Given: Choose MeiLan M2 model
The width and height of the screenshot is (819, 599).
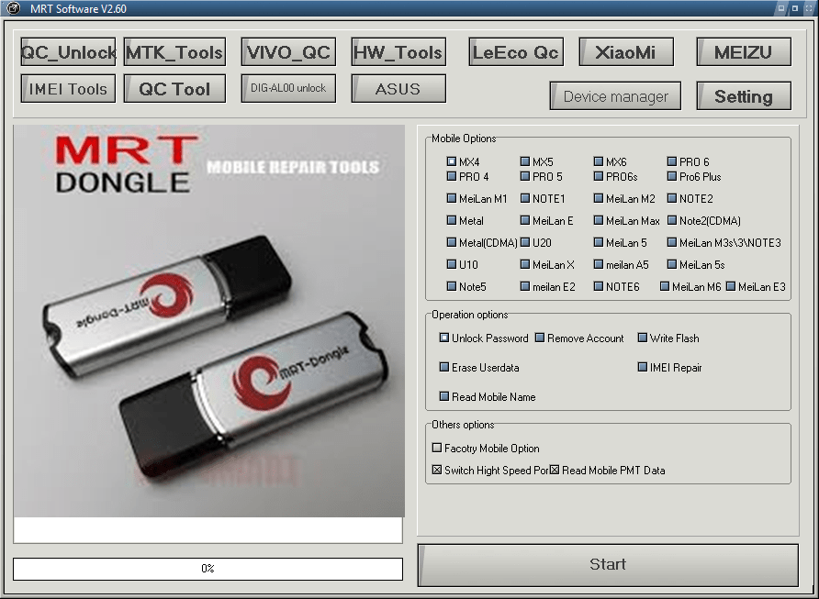Looking at the screenshot, I should coord(599,198).
